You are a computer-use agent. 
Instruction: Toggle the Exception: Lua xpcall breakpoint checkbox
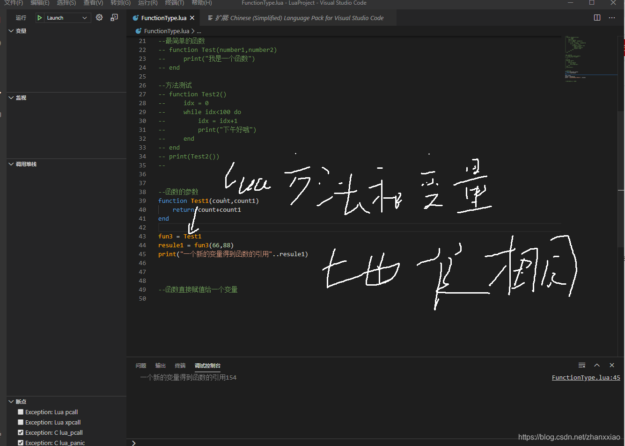click(x=21, y=422)
